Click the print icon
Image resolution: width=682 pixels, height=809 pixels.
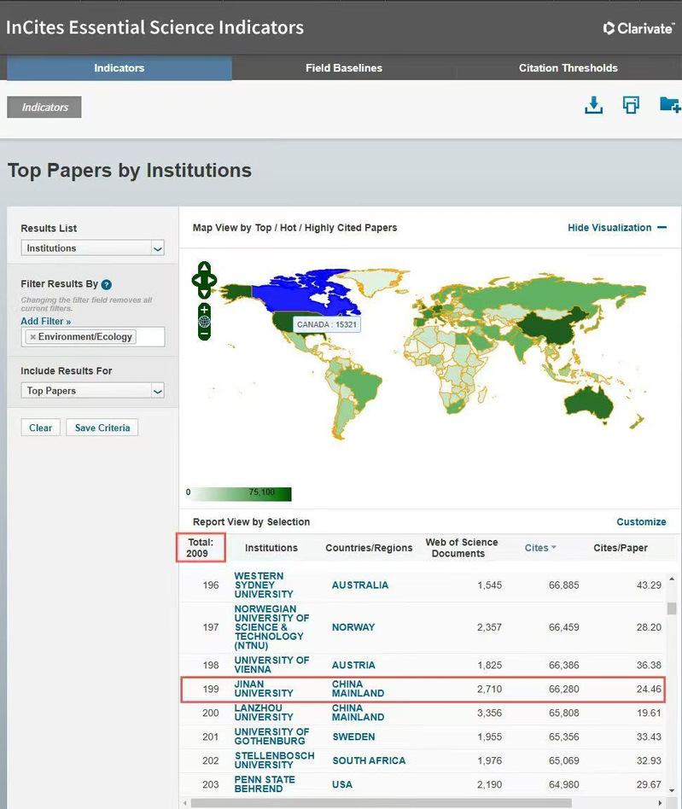click(631, 105)
